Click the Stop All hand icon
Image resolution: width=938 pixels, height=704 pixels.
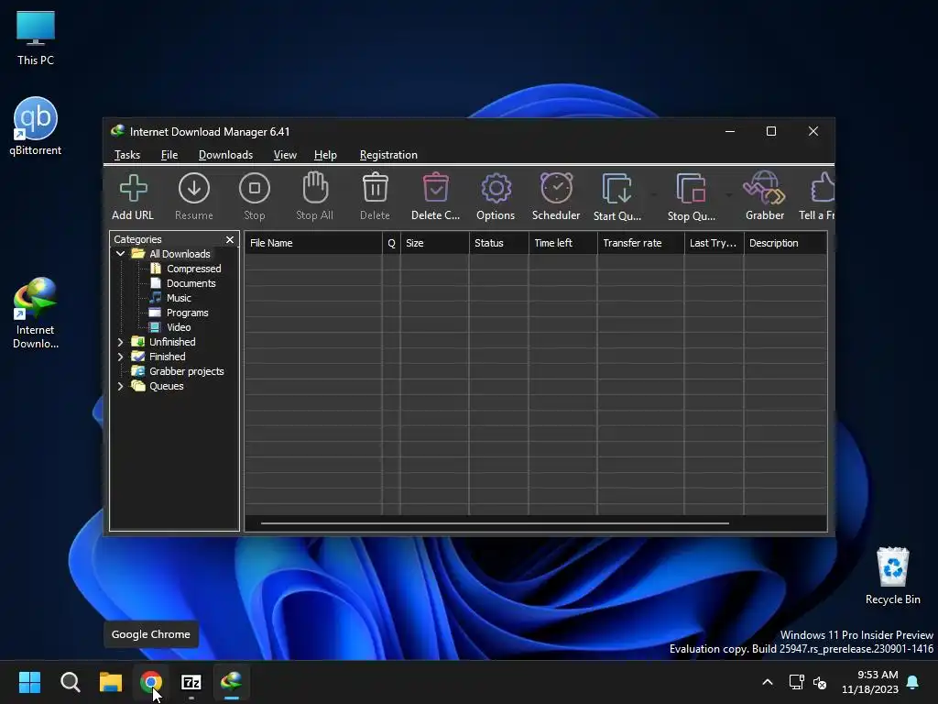[x=315, y=188]
